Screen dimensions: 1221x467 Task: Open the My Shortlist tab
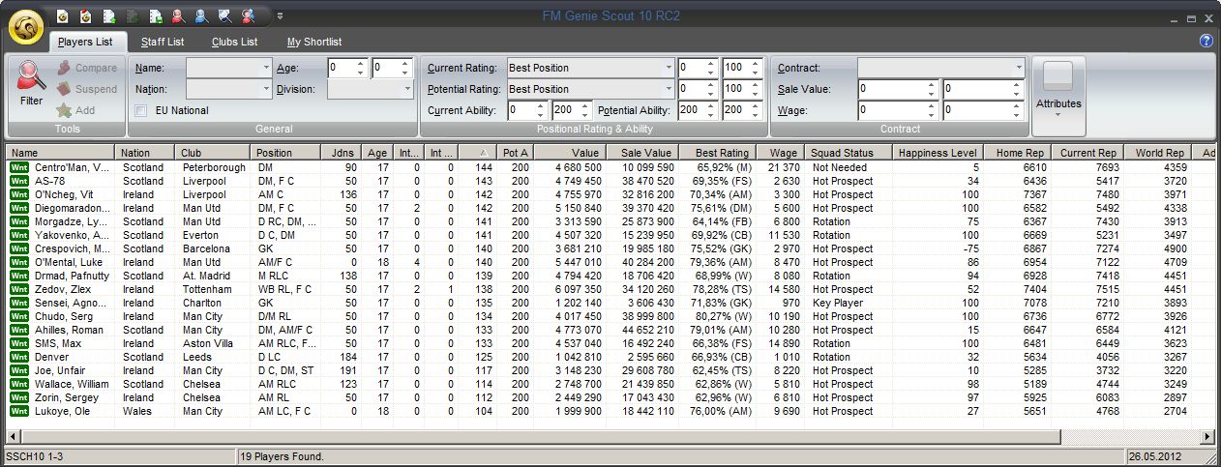[x=313, y=42]
